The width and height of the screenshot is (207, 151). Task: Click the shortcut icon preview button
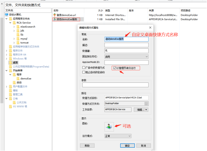(x=109, y=127)
